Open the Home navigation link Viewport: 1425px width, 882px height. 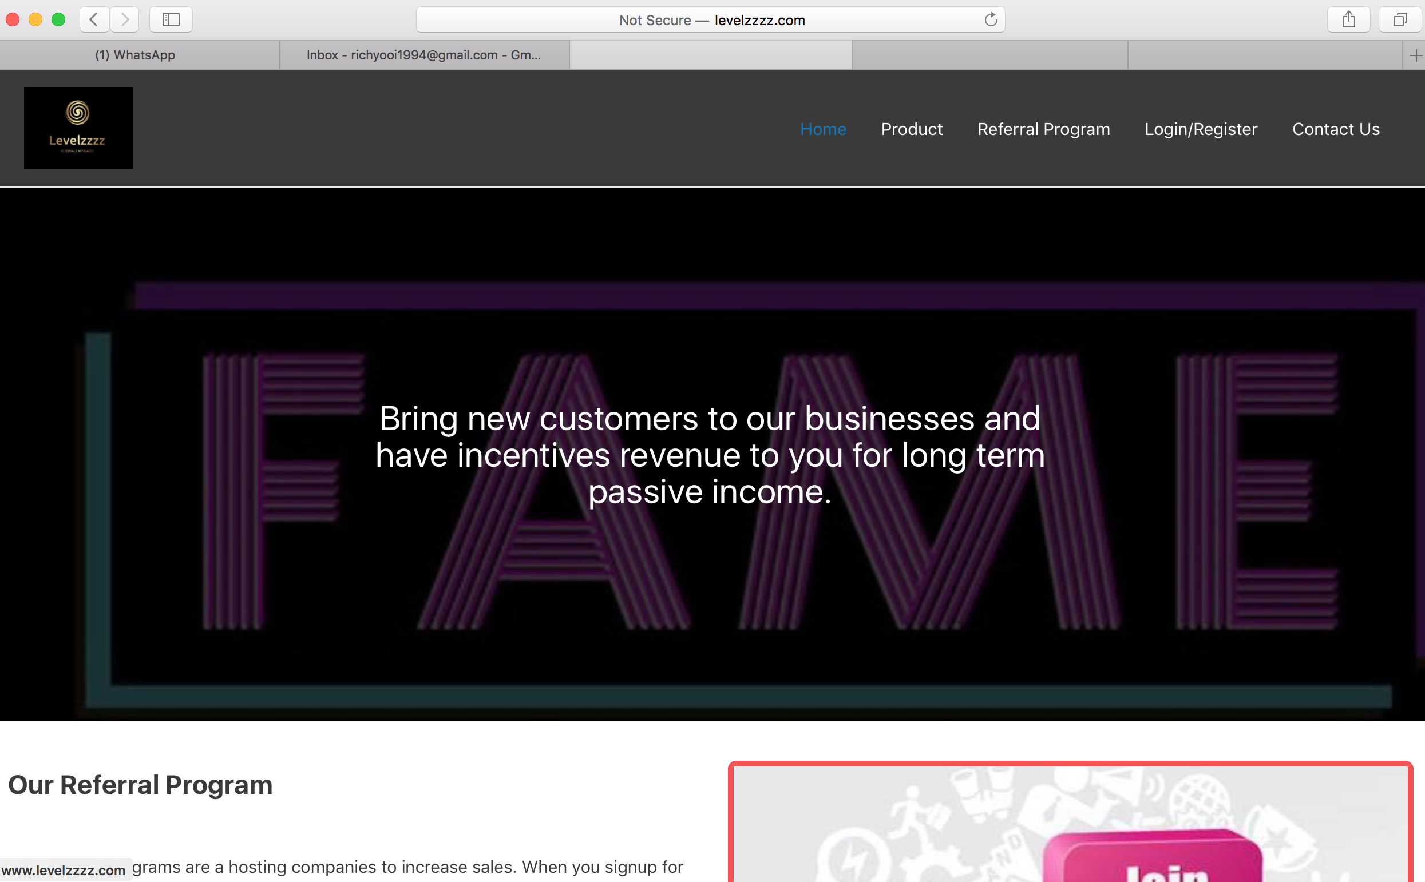[823, 129]
